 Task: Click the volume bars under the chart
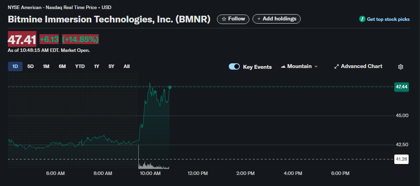point(154,166)
